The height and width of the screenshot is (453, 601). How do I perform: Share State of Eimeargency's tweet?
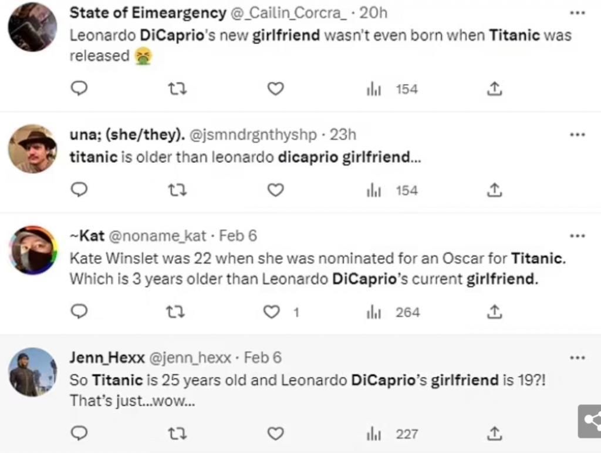tap(494, 89)
